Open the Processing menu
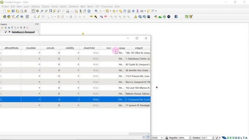Viewport: 249px width, 140px height. pyautogui.click(x=107, y=7)
